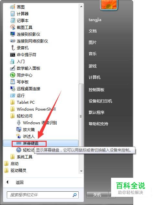
Task: Click the programs list scrollbar down arrow
Action: 81,171
